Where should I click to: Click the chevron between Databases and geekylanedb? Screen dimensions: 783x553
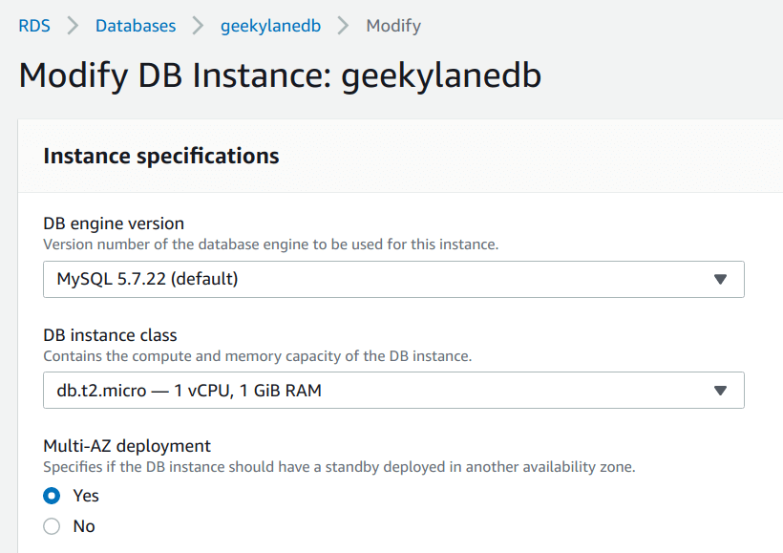[x=199, y=26]
